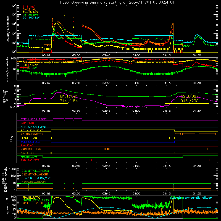The image size is (221, 221).
Task: Click the ATTENUATOR_STATE flag label
Action: coord(33,119)
